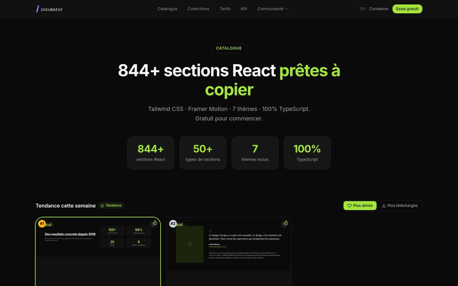Enable the Plus aimés sorting option
Screen dimensions: 458x286
(x=360, y=206)
